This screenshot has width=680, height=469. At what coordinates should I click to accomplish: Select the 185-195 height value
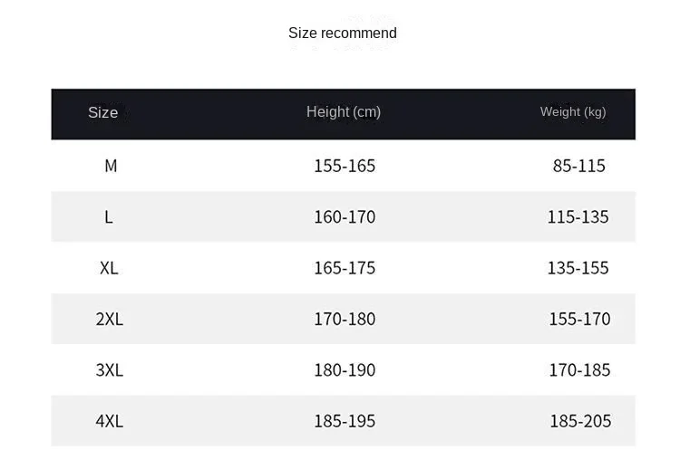pos(345,421)
